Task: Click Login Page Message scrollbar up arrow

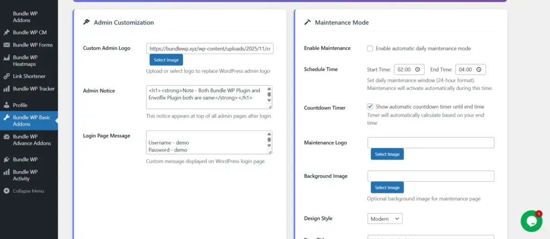Action: point(269,134)
